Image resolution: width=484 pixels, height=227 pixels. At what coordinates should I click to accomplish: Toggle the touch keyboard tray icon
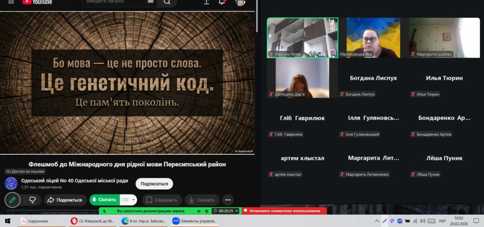[x=431, y=221]
